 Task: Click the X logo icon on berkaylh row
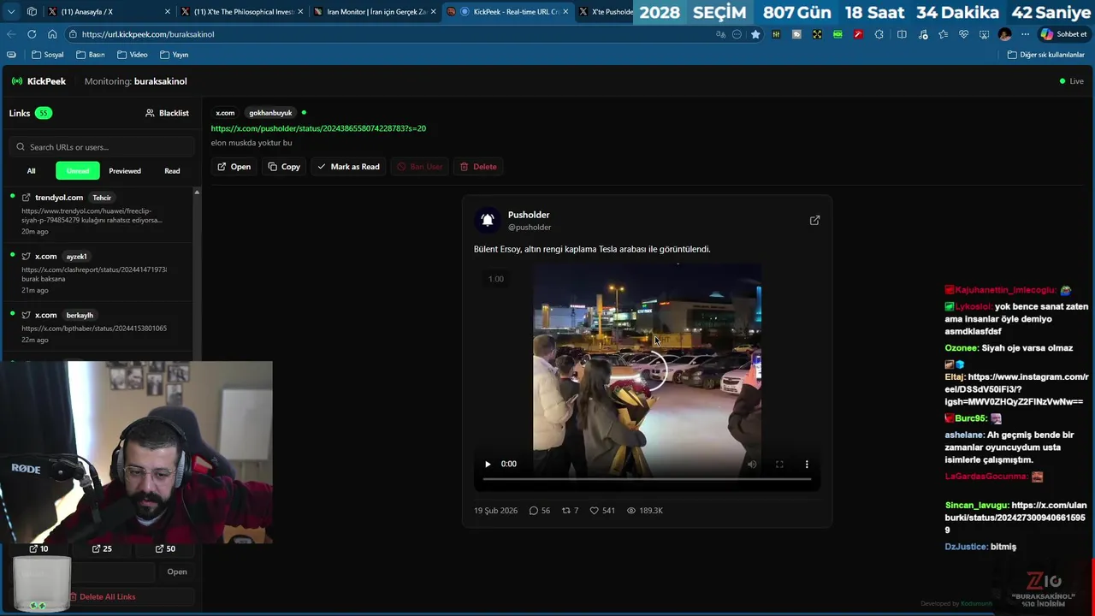[x=26, y=315]
